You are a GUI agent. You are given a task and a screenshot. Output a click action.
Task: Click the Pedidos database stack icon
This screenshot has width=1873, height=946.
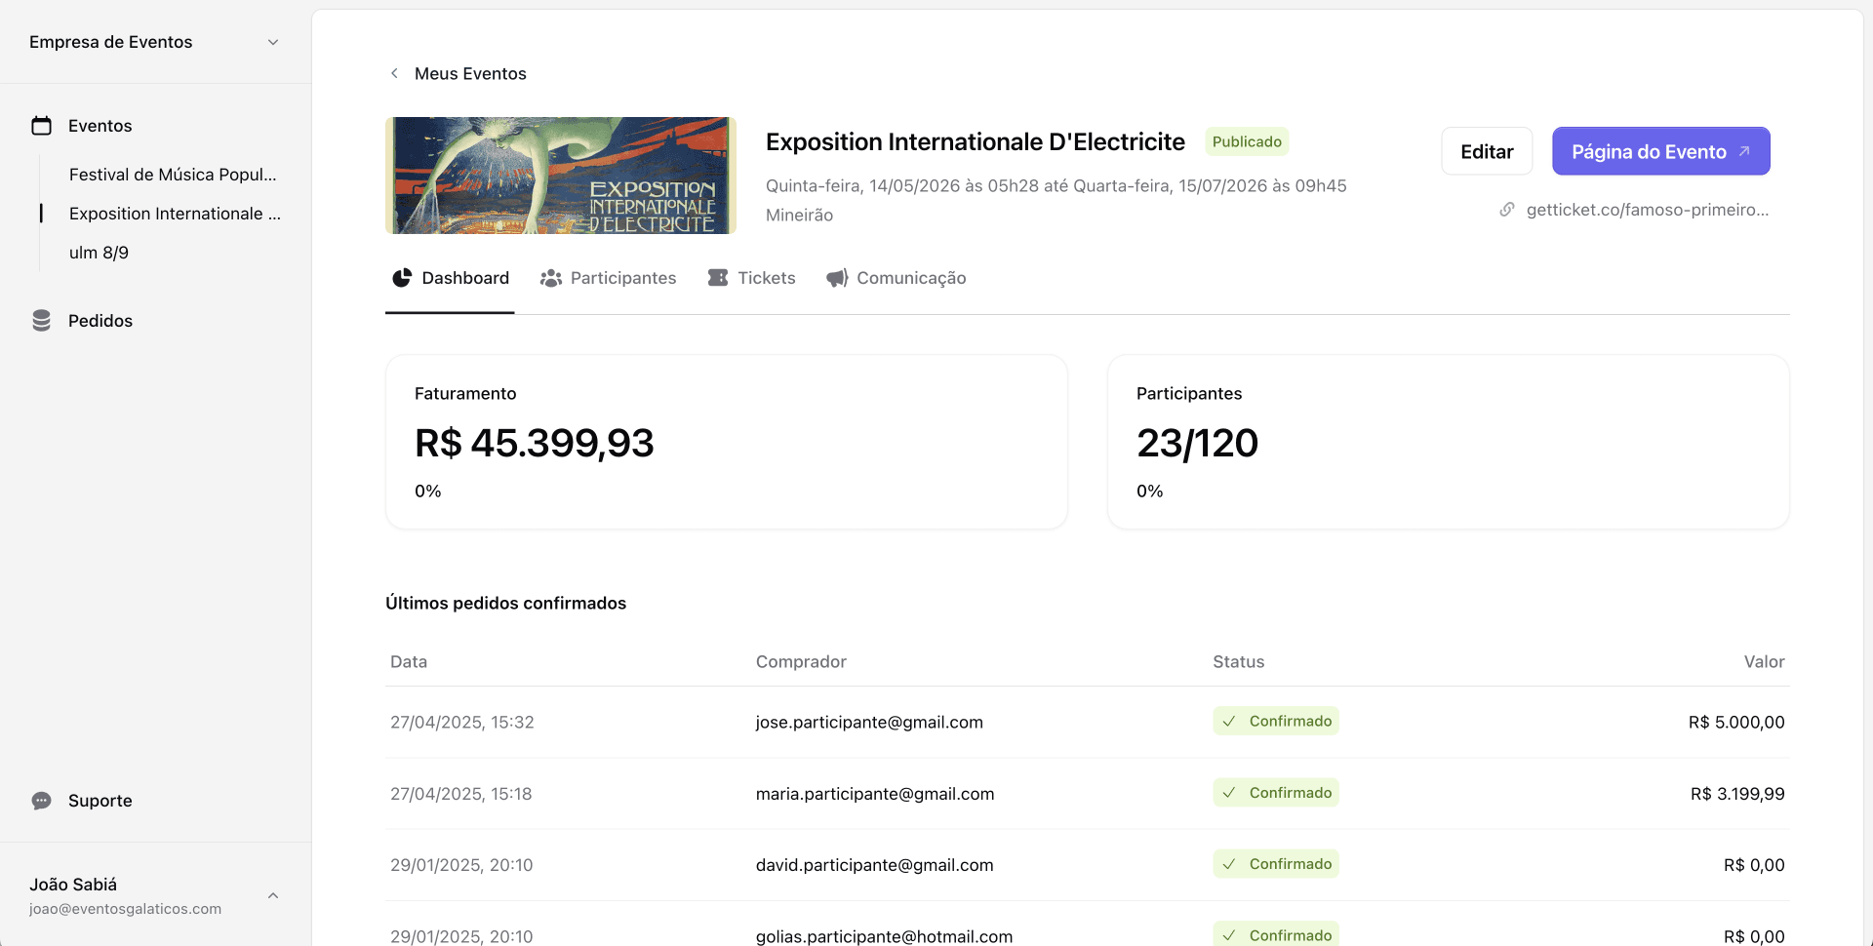click(x=41, y=321)
